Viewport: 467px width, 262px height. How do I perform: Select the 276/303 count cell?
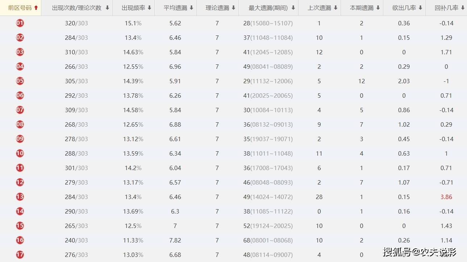click(x=76, y=255)
